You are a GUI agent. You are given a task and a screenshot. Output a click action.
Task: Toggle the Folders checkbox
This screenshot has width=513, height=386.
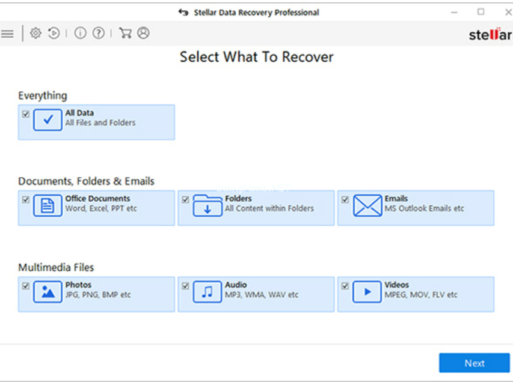click(x=185, y=200)
